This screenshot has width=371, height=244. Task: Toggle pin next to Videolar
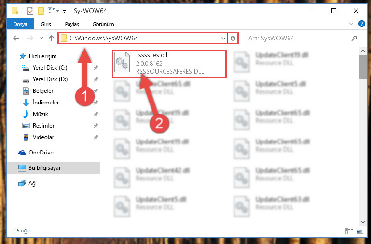point(96,137)
